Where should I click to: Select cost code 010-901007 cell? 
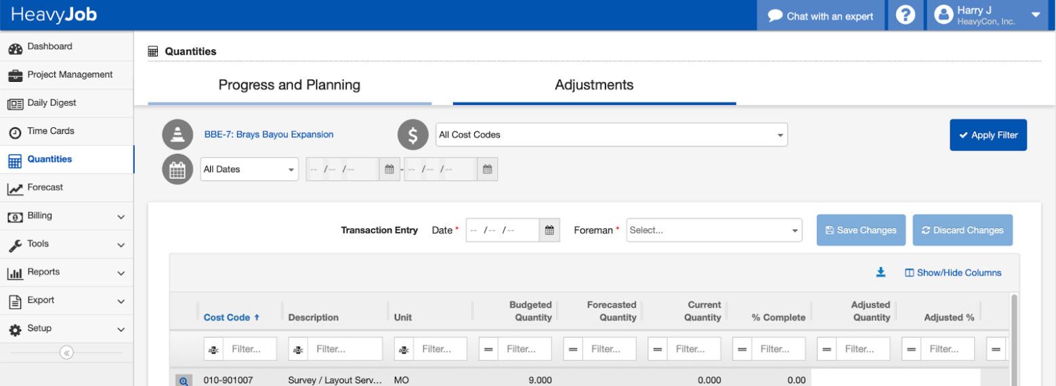228,381
